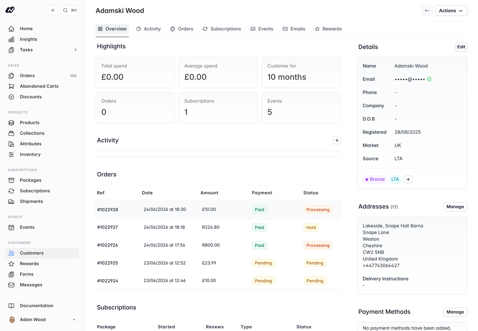Click the Messages envelope icon
Image resolution: width=478 pixels, height=331 pixels.
coord(11,285)
